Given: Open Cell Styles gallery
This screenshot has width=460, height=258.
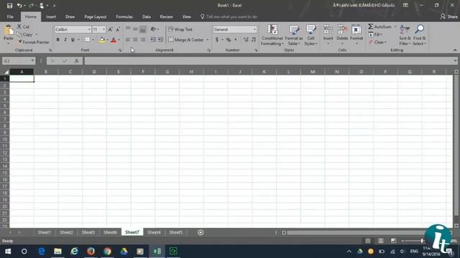Looking at the screenshot, I should [x=310, y=35].
